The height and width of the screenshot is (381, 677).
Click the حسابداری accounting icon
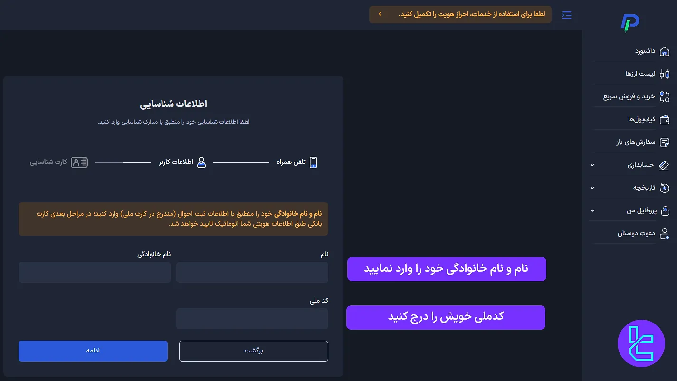665,164
